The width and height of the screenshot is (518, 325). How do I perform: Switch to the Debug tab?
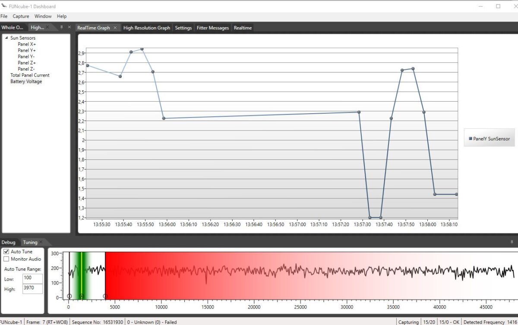point(8,242)
